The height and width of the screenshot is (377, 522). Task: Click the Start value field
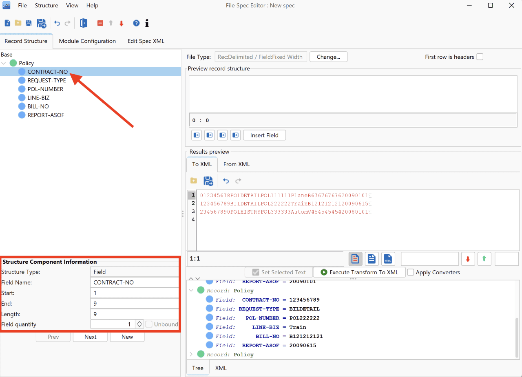pos(135,293)
